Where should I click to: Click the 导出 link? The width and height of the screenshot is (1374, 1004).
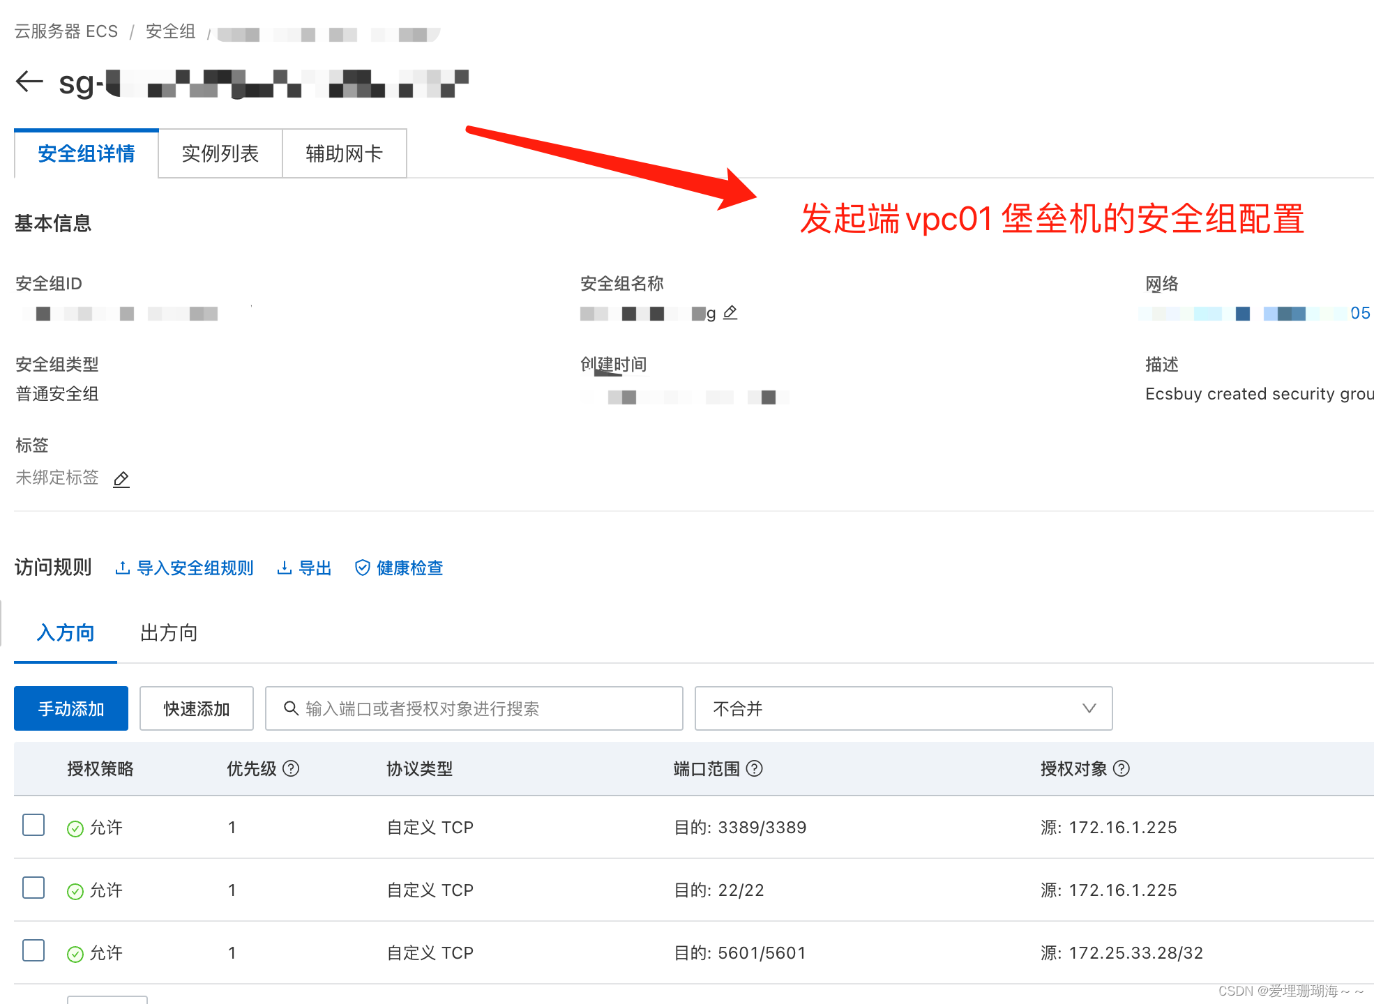(315, 568)
